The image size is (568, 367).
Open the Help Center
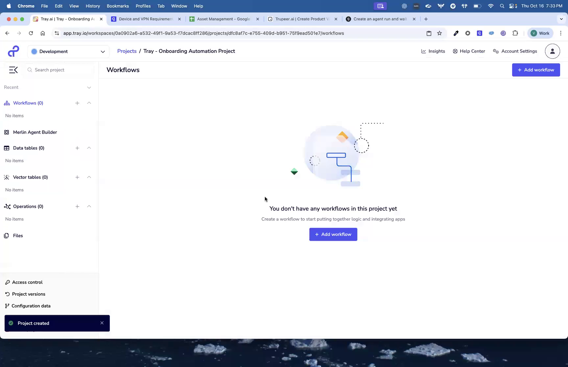click(469, 51)
